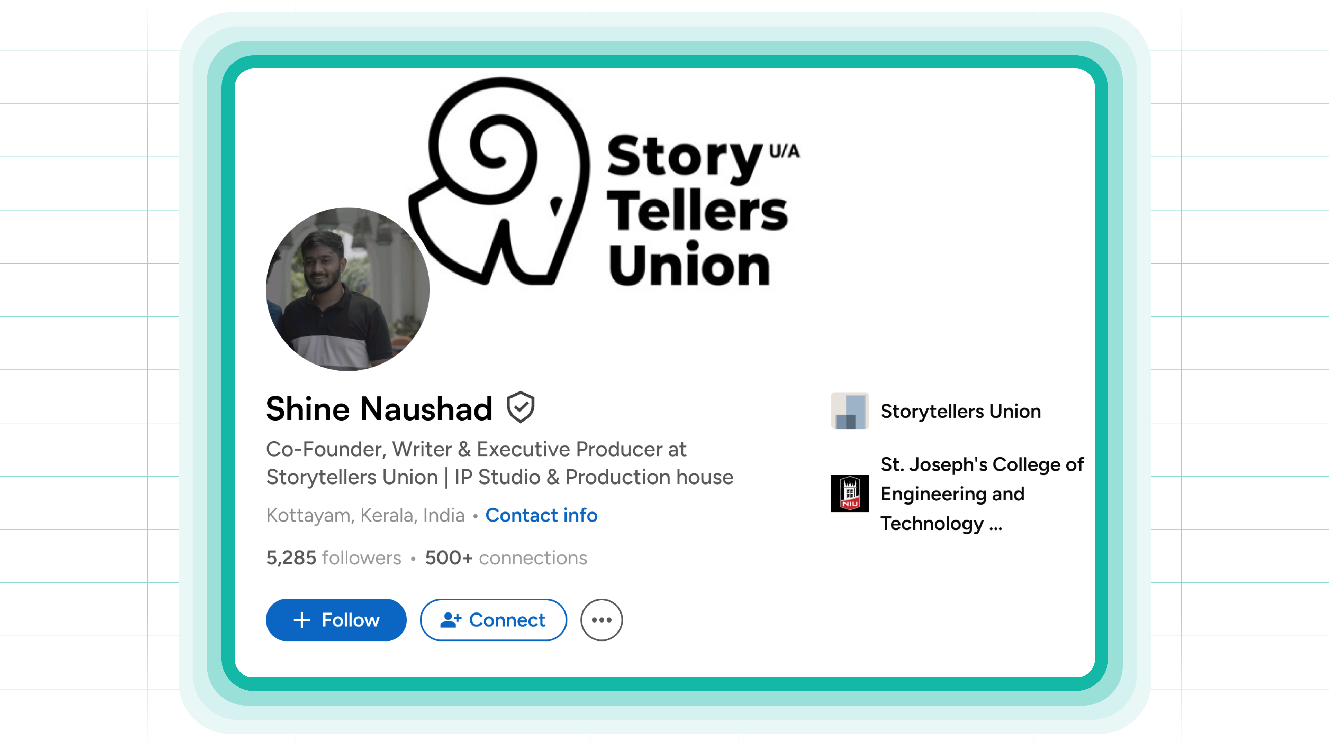Screen dimensions: 1329x747
Task: Click the location text 'Kottayam, Kerala, India'
Action: 365,515
